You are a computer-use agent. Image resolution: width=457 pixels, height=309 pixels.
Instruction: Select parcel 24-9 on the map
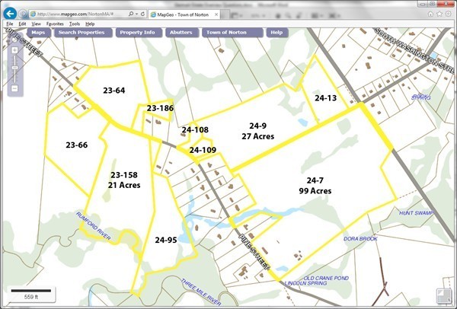257,126
